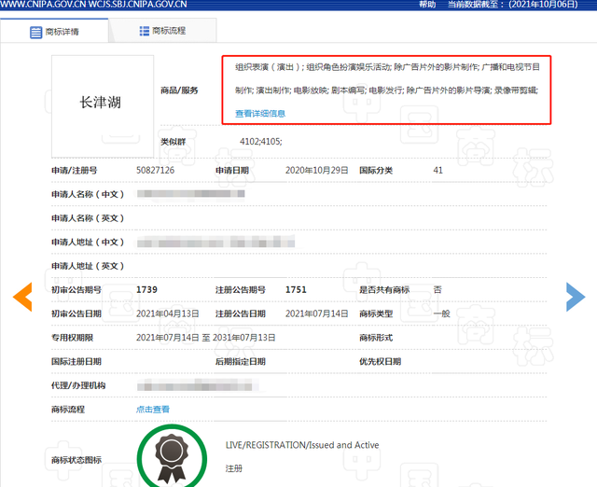Click the orange previous-record arrow
597x487 pixels.
21,296
